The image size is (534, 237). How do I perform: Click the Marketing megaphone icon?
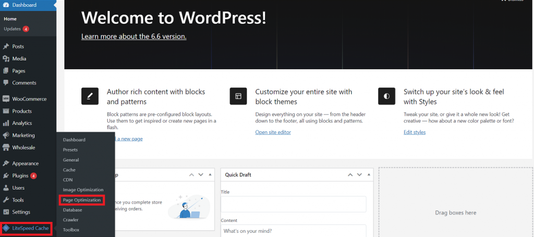click(x=6, y=135)
